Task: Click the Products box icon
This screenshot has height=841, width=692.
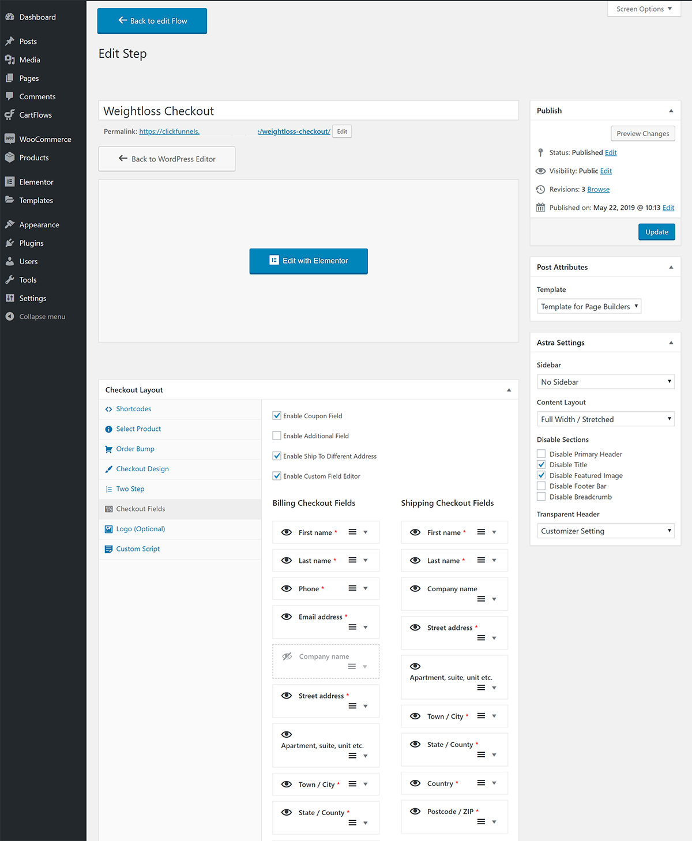Action: [x=10, y=157]
